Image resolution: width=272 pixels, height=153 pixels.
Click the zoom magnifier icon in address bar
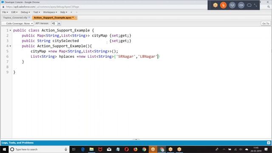coord(268,7)
